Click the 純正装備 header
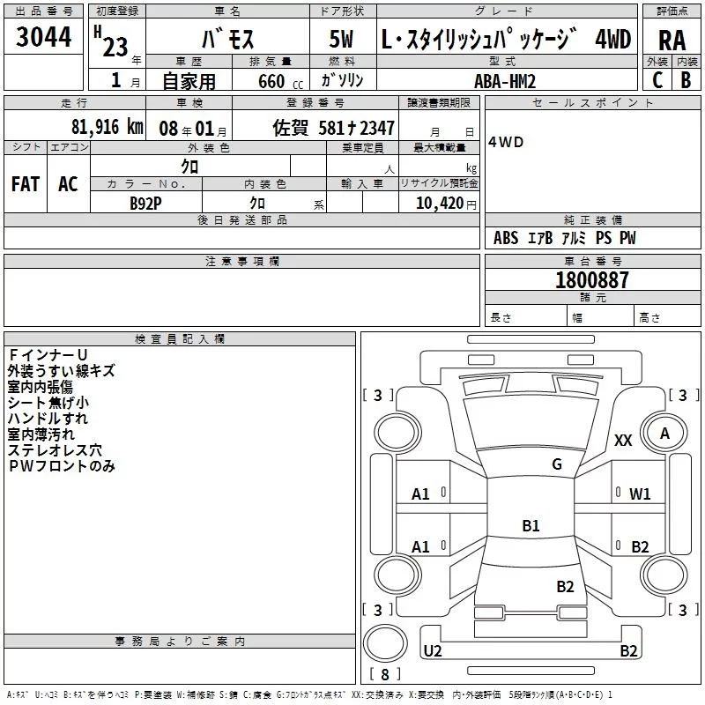 [x=592, y=219]
